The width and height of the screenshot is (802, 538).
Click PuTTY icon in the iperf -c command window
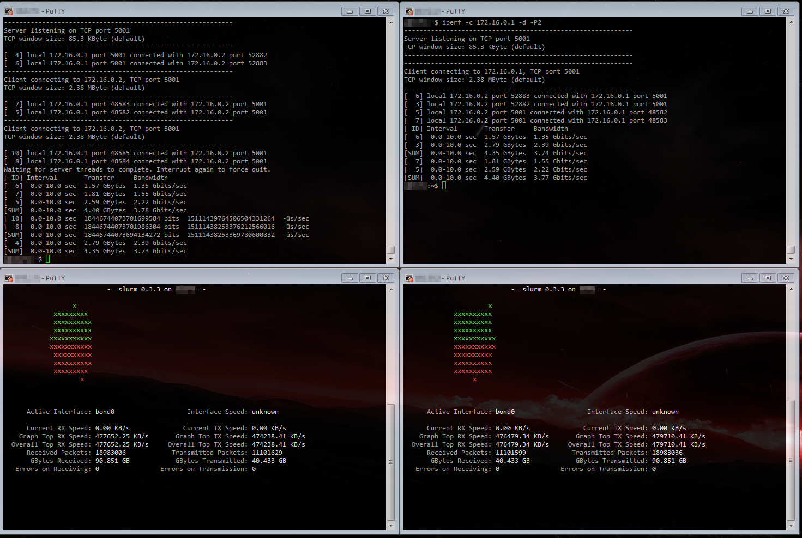[x=409, y=11]
